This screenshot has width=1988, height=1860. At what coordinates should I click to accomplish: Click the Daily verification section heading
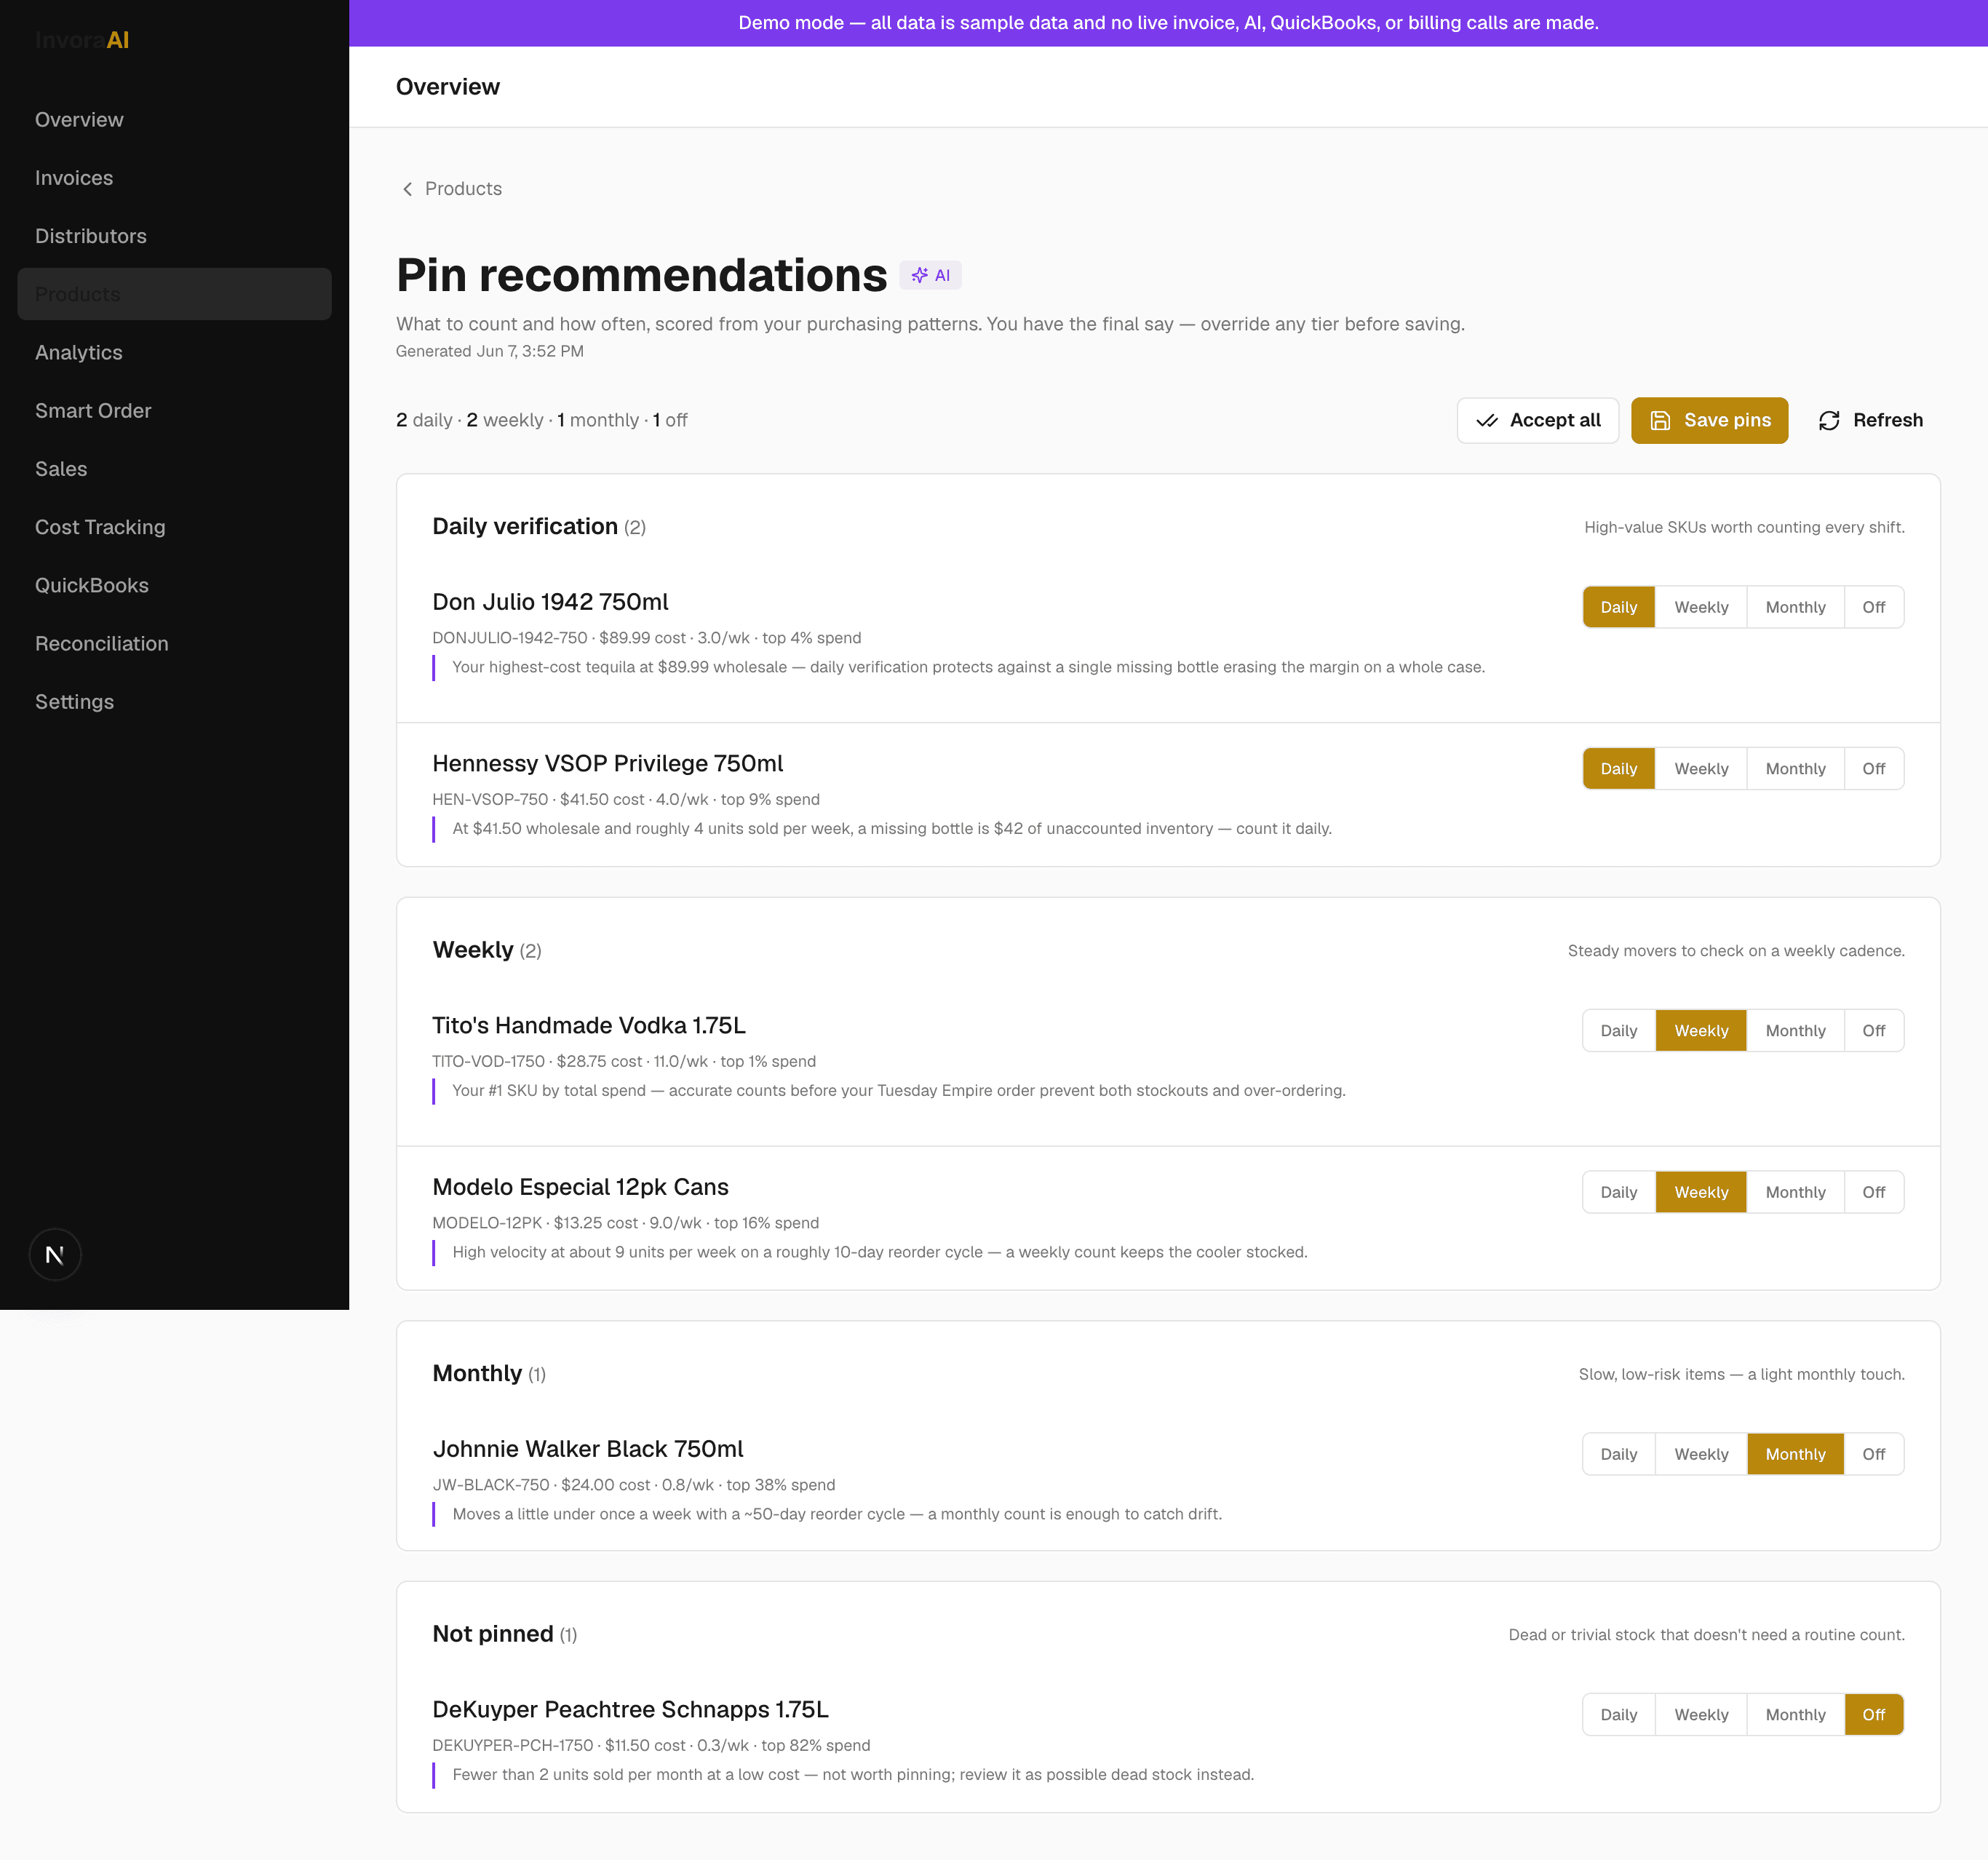(539, 526)
